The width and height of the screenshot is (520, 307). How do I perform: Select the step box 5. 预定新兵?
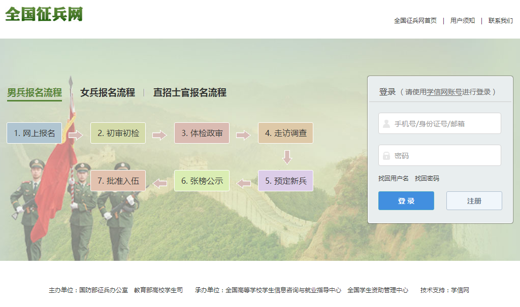[285, 180]
